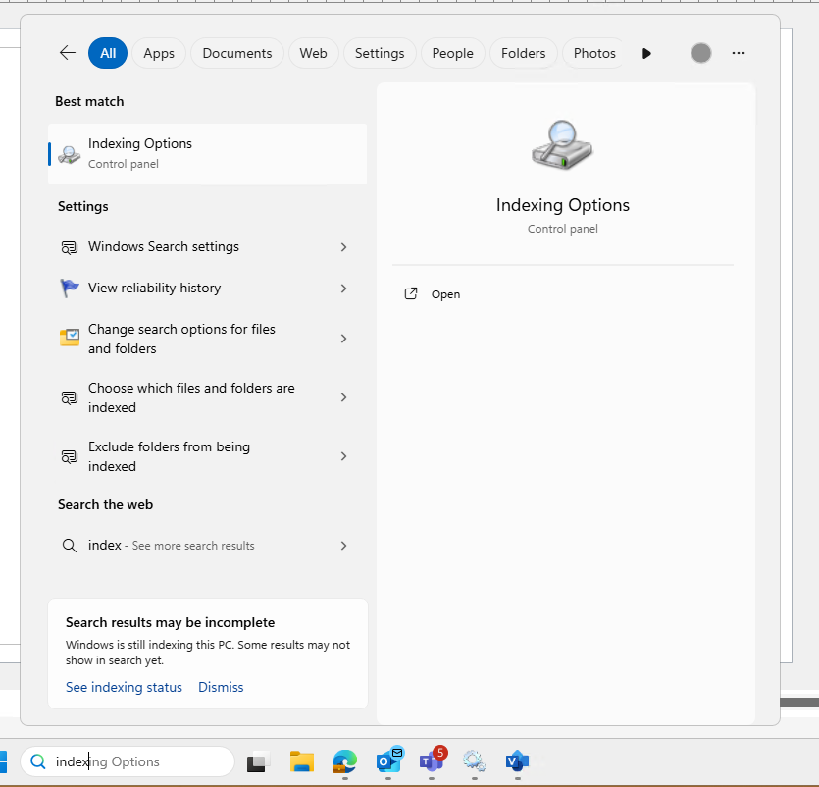Click Open in the preview pane
Screen dimensions: 819x787
point(445,294)
